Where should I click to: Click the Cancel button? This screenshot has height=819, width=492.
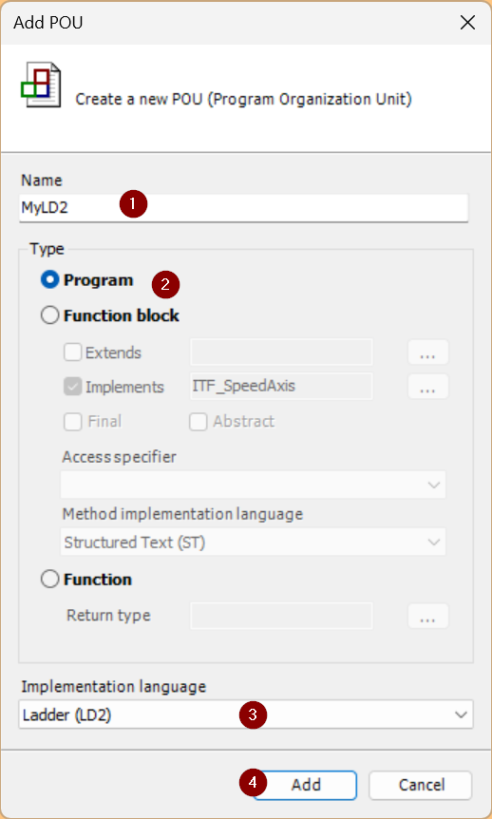point(421,785)
